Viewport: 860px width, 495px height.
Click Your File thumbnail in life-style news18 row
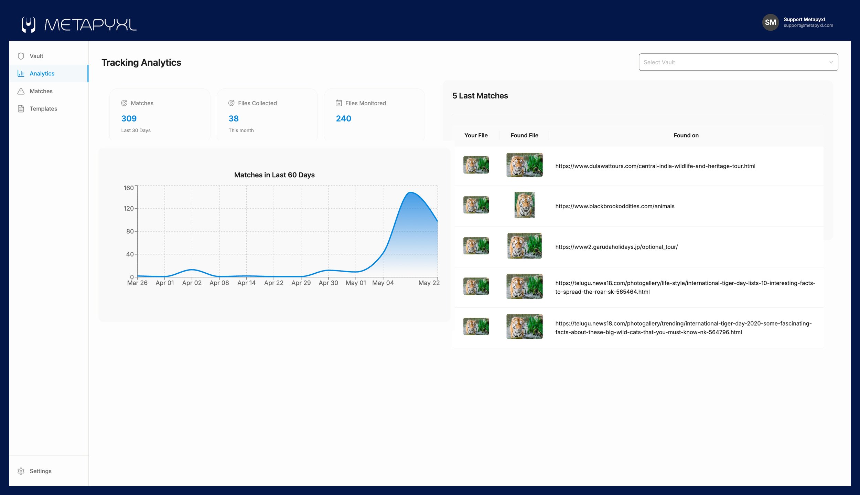click(476, 286)
